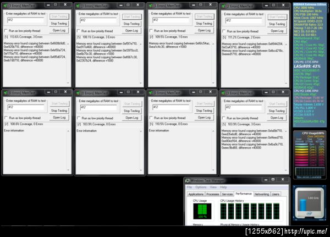Switch to the Processes tab in Task Manager
The width and height of the screenshot is (330, 237).
[x=212, y=194]
